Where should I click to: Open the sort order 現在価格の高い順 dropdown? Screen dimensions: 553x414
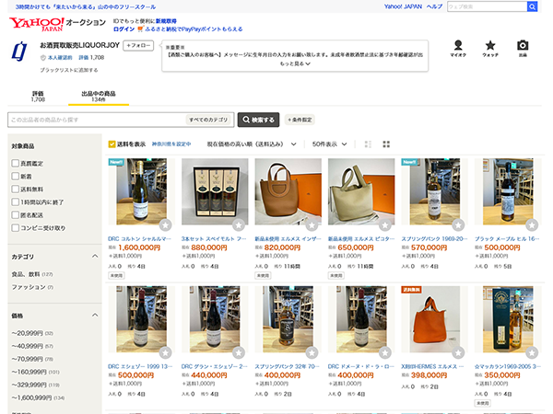252,144
